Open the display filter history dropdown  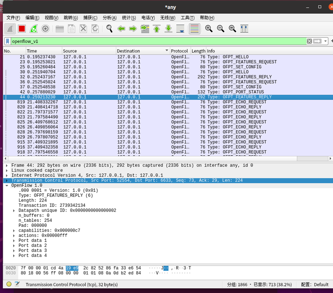point(325,41)
